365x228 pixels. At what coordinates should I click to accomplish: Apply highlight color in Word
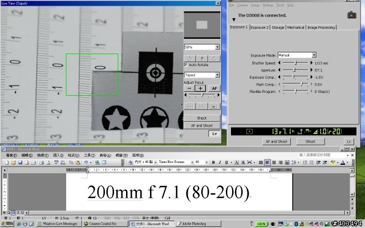(332, 162)
